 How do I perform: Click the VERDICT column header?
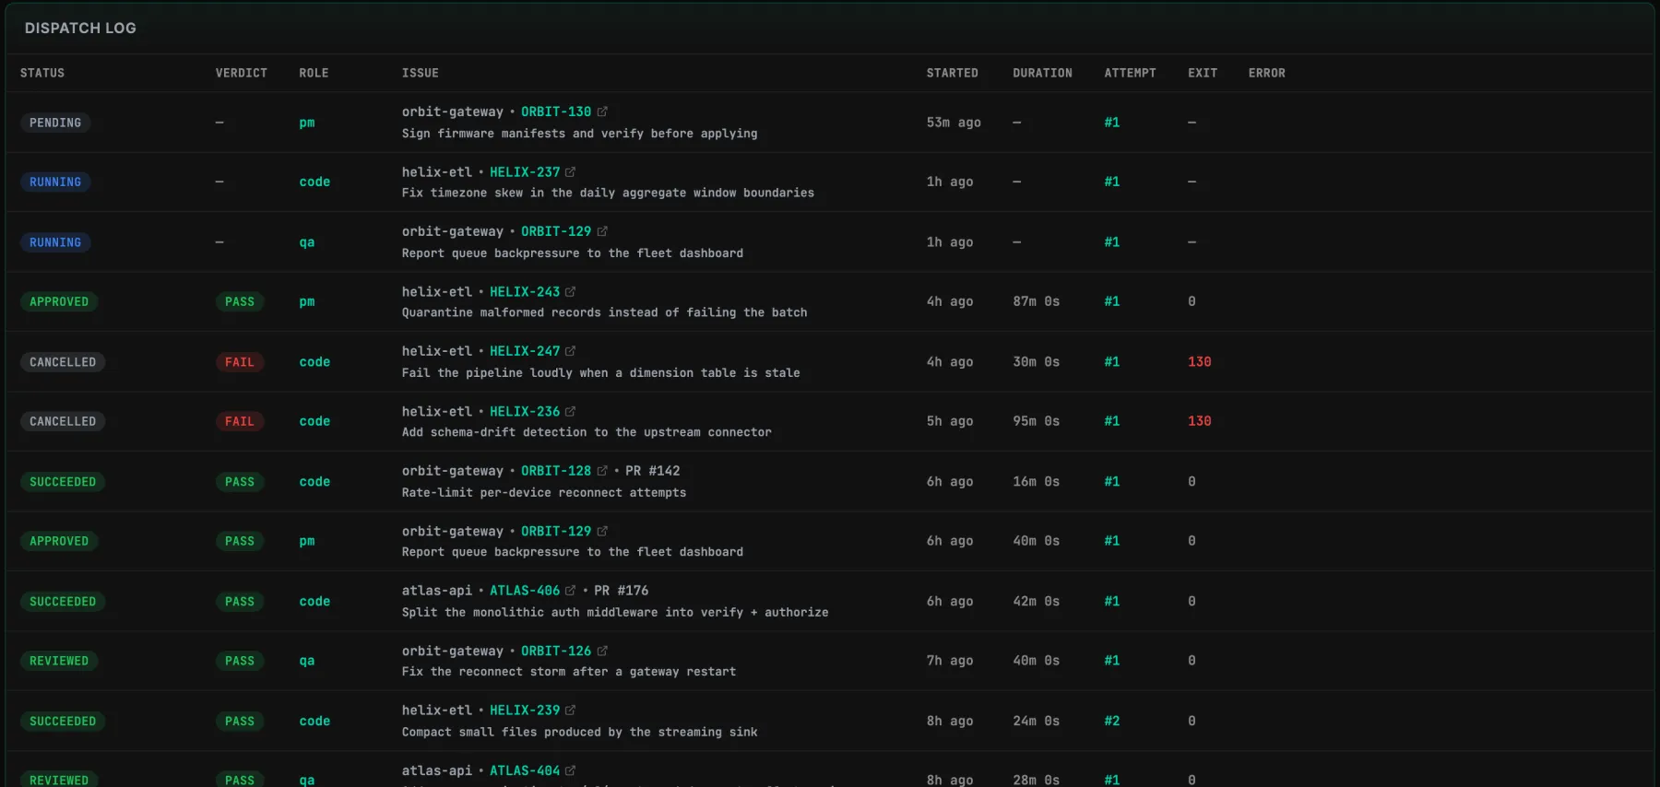pyautogui.click(x=242, y=73)
